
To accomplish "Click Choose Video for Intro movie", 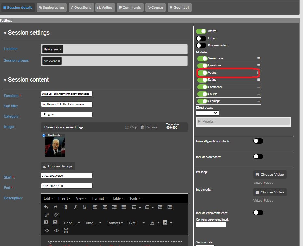I will coord(270,192).
